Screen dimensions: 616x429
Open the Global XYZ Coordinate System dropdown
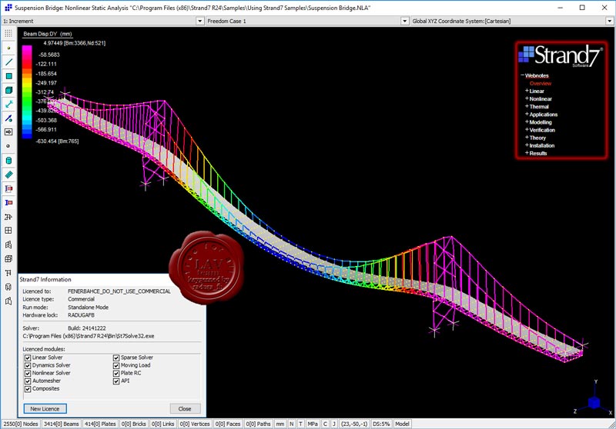click(x=610, y=22)
